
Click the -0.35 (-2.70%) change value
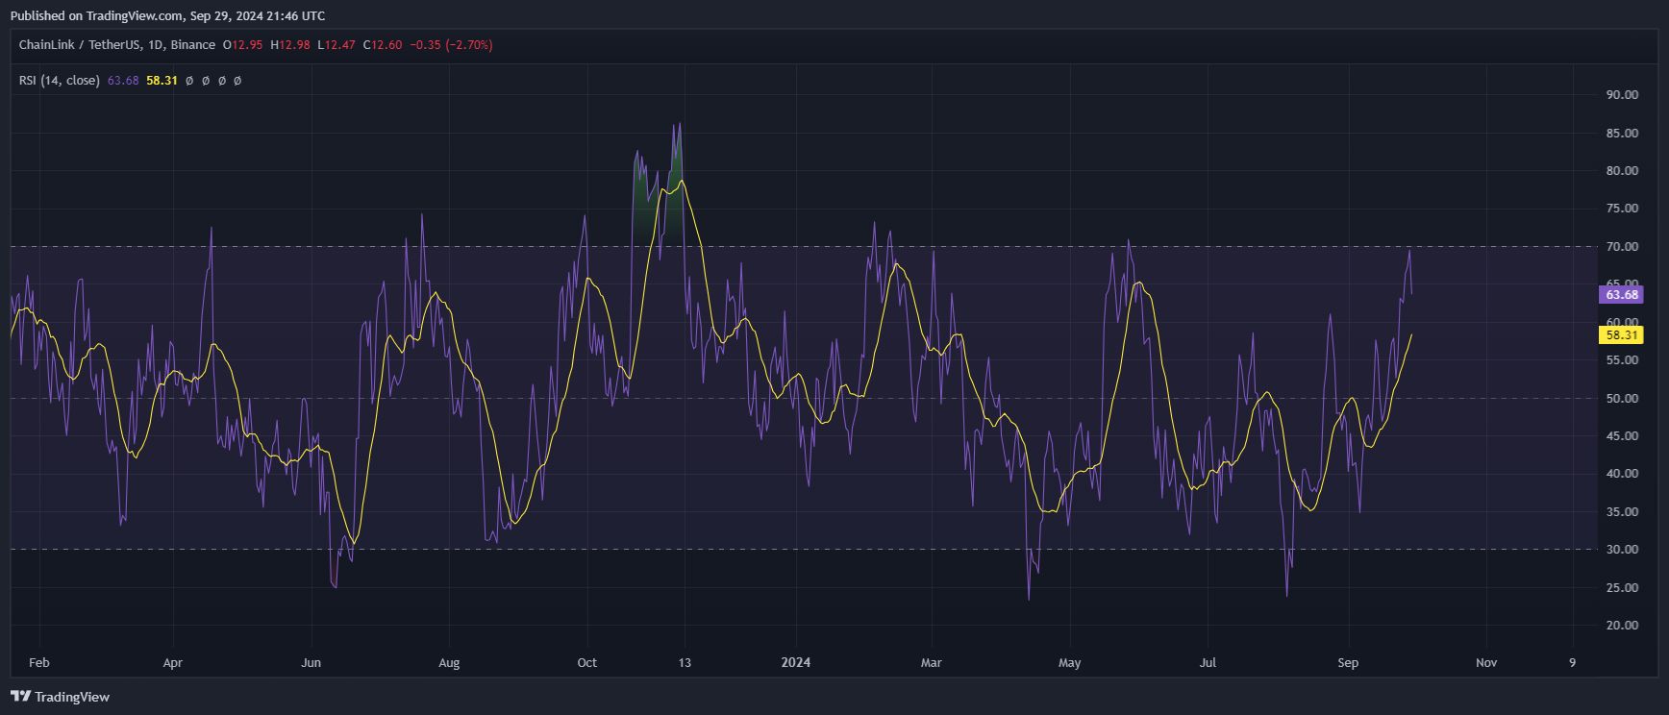[x=451, y=45]
